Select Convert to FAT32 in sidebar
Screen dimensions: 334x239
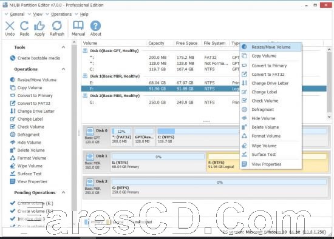coord(30,104)
